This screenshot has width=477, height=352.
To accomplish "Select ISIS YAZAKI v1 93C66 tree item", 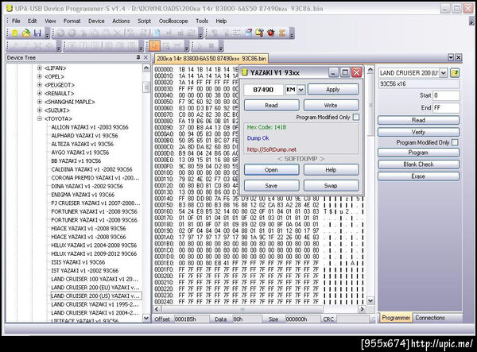I will pyautogui.click(x=78, y=262).
